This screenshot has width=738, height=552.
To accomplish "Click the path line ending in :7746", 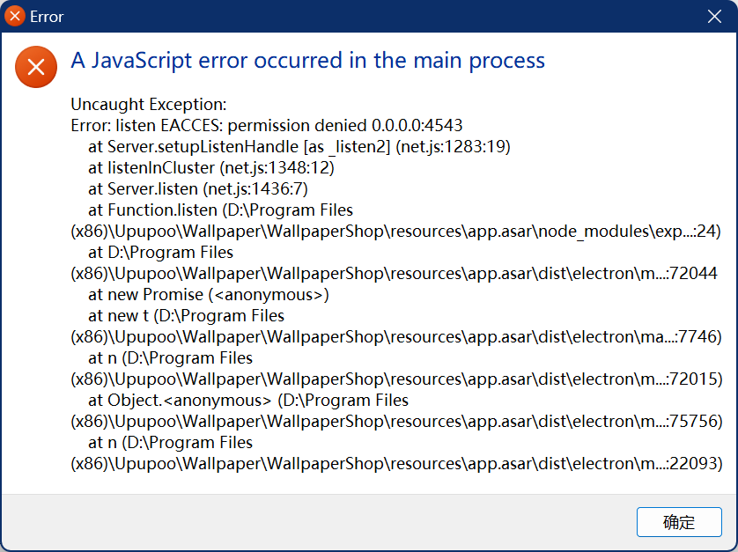I will pos(396,337).
